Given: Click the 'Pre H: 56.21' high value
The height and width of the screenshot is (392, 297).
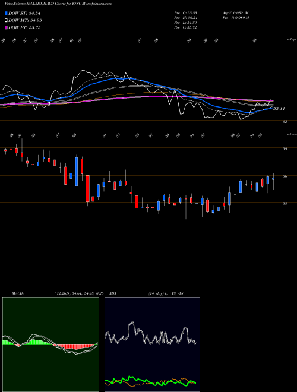Looking at the screenshot, I should (x=185, y=18).
